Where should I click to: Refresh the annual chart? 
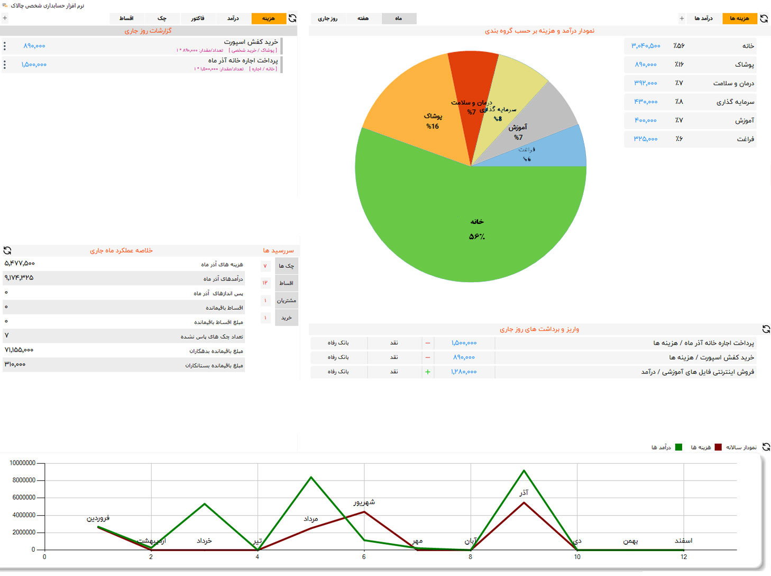click(x=766, y=447)
